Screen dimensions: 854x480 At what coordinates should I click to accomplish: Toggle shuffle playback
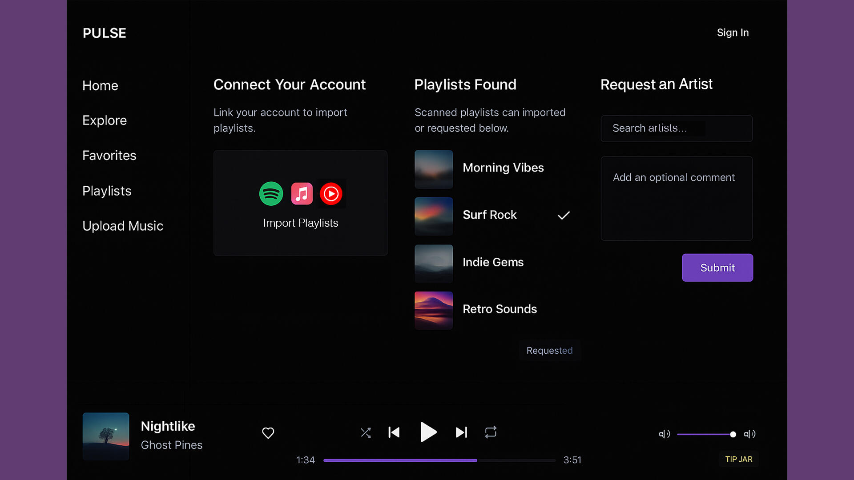pyautogui.click(x=366, y=432)
